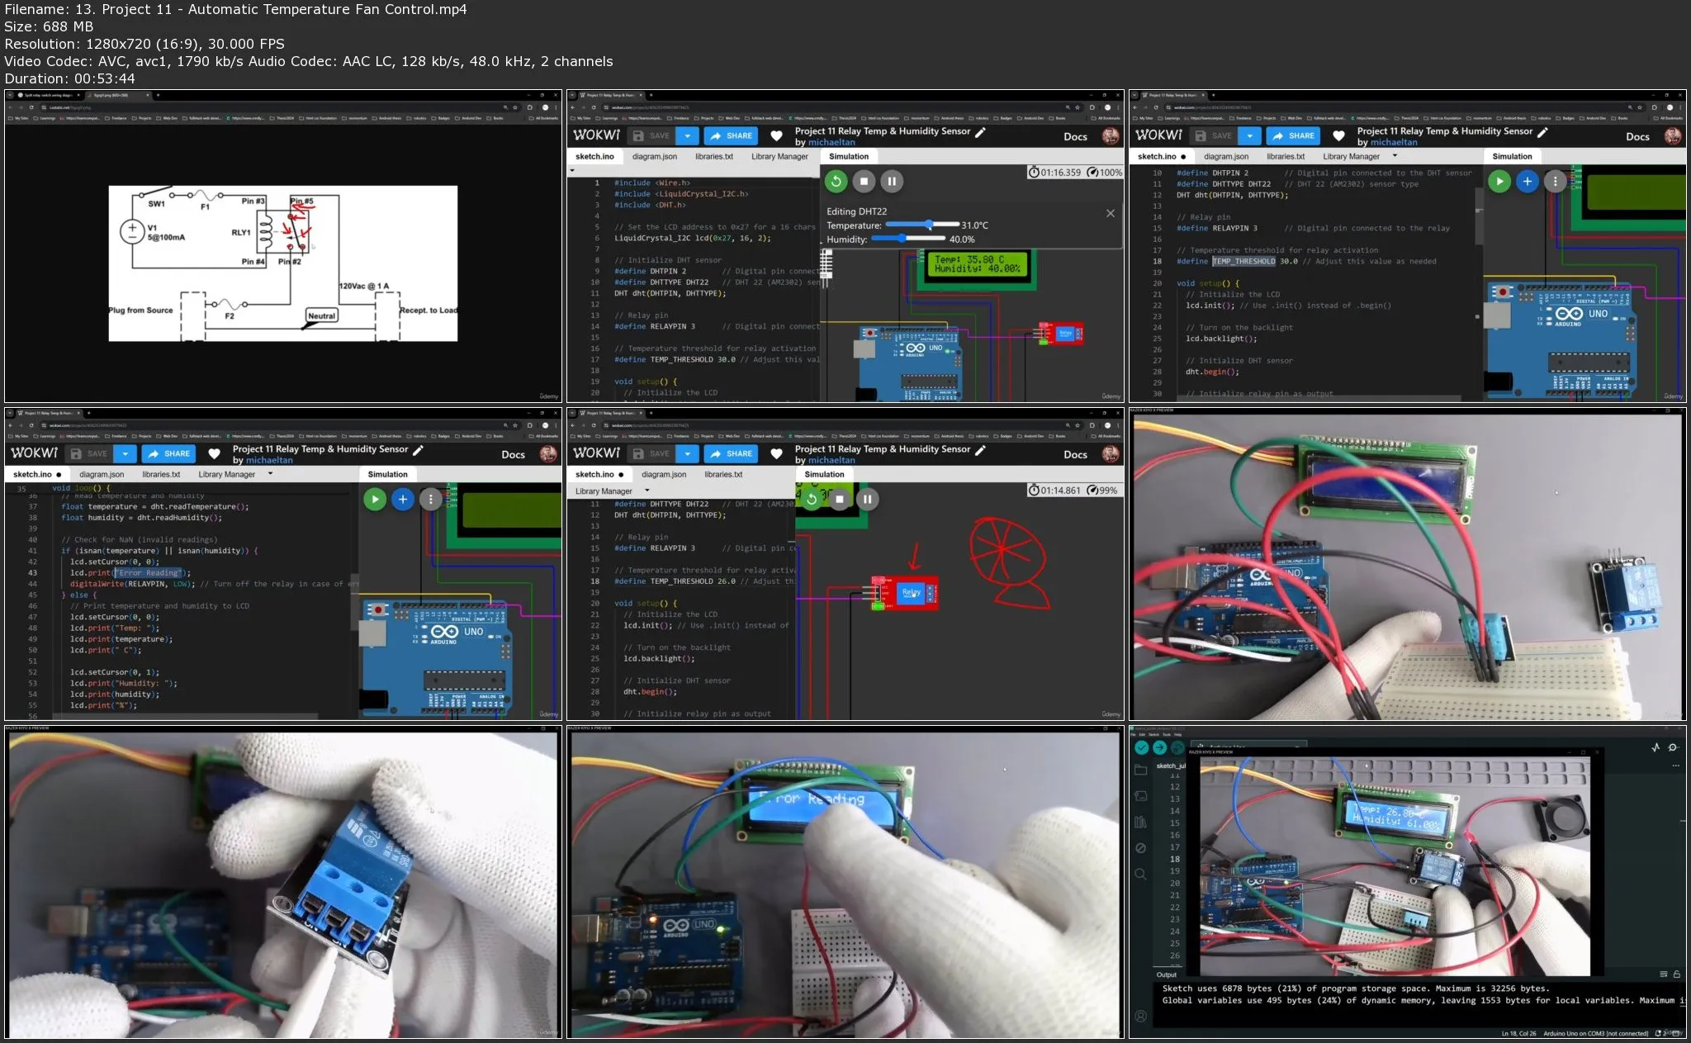1691x1043 pixels.
Task: Click Upload arrow in Arduino IDE frame
Action: (1159, 747)
